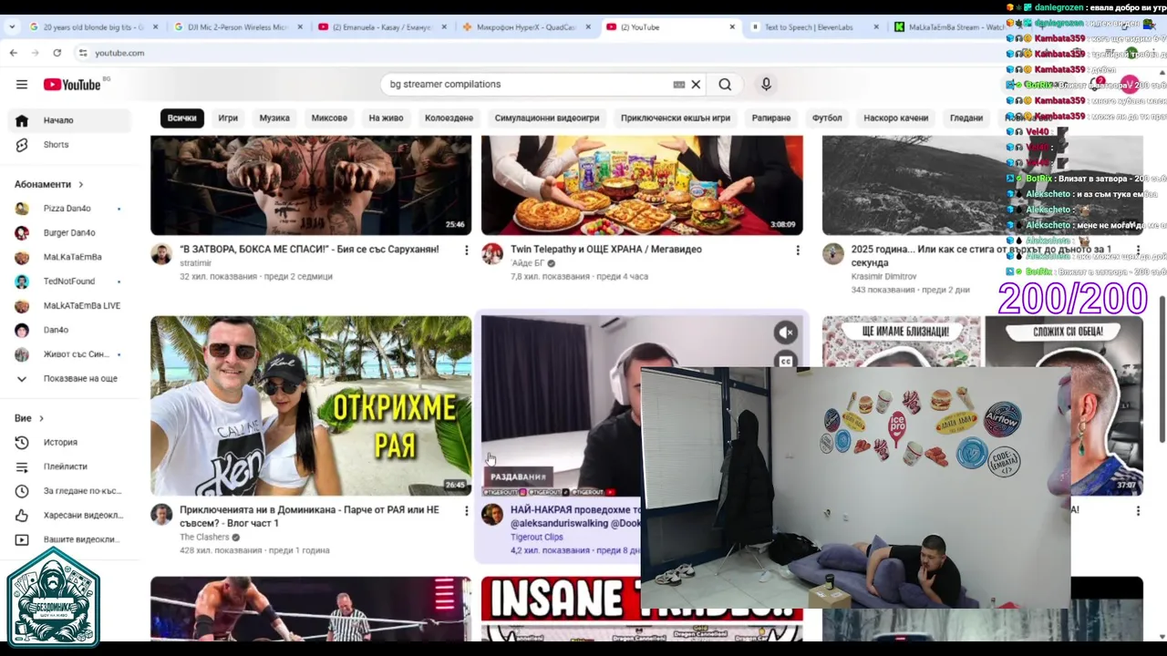Open Вашите видеоклипове in the sidebar

point(68,539)
